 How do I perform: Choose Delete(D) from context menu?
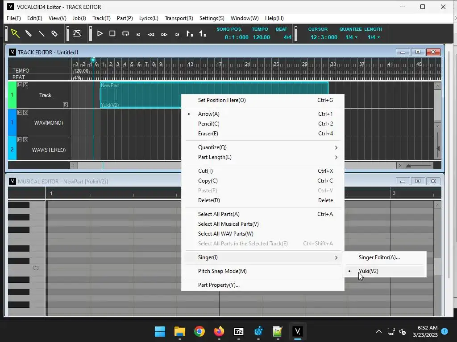(x=262, y=200)
